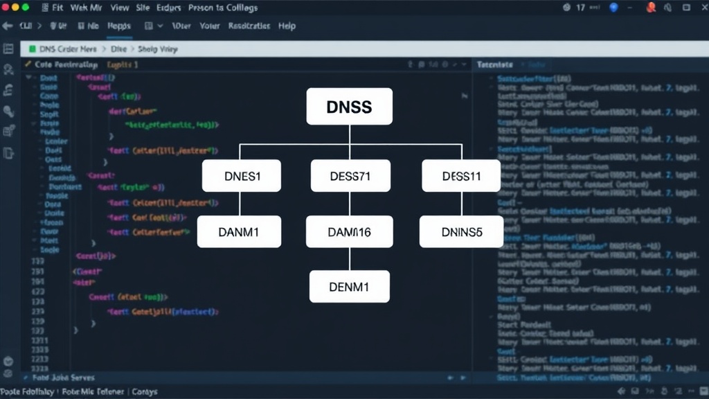Click Help in the toolbar
The width and height of the screenshot is (709, 399).
(x=287, y=26)
